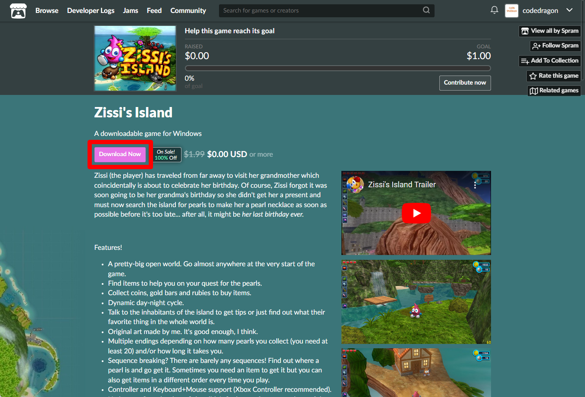Image resolution: width=585 pixels, height=397 pixels.
Task: Open the Jams page
Action: pyautogui.click(x=131, y=10)
